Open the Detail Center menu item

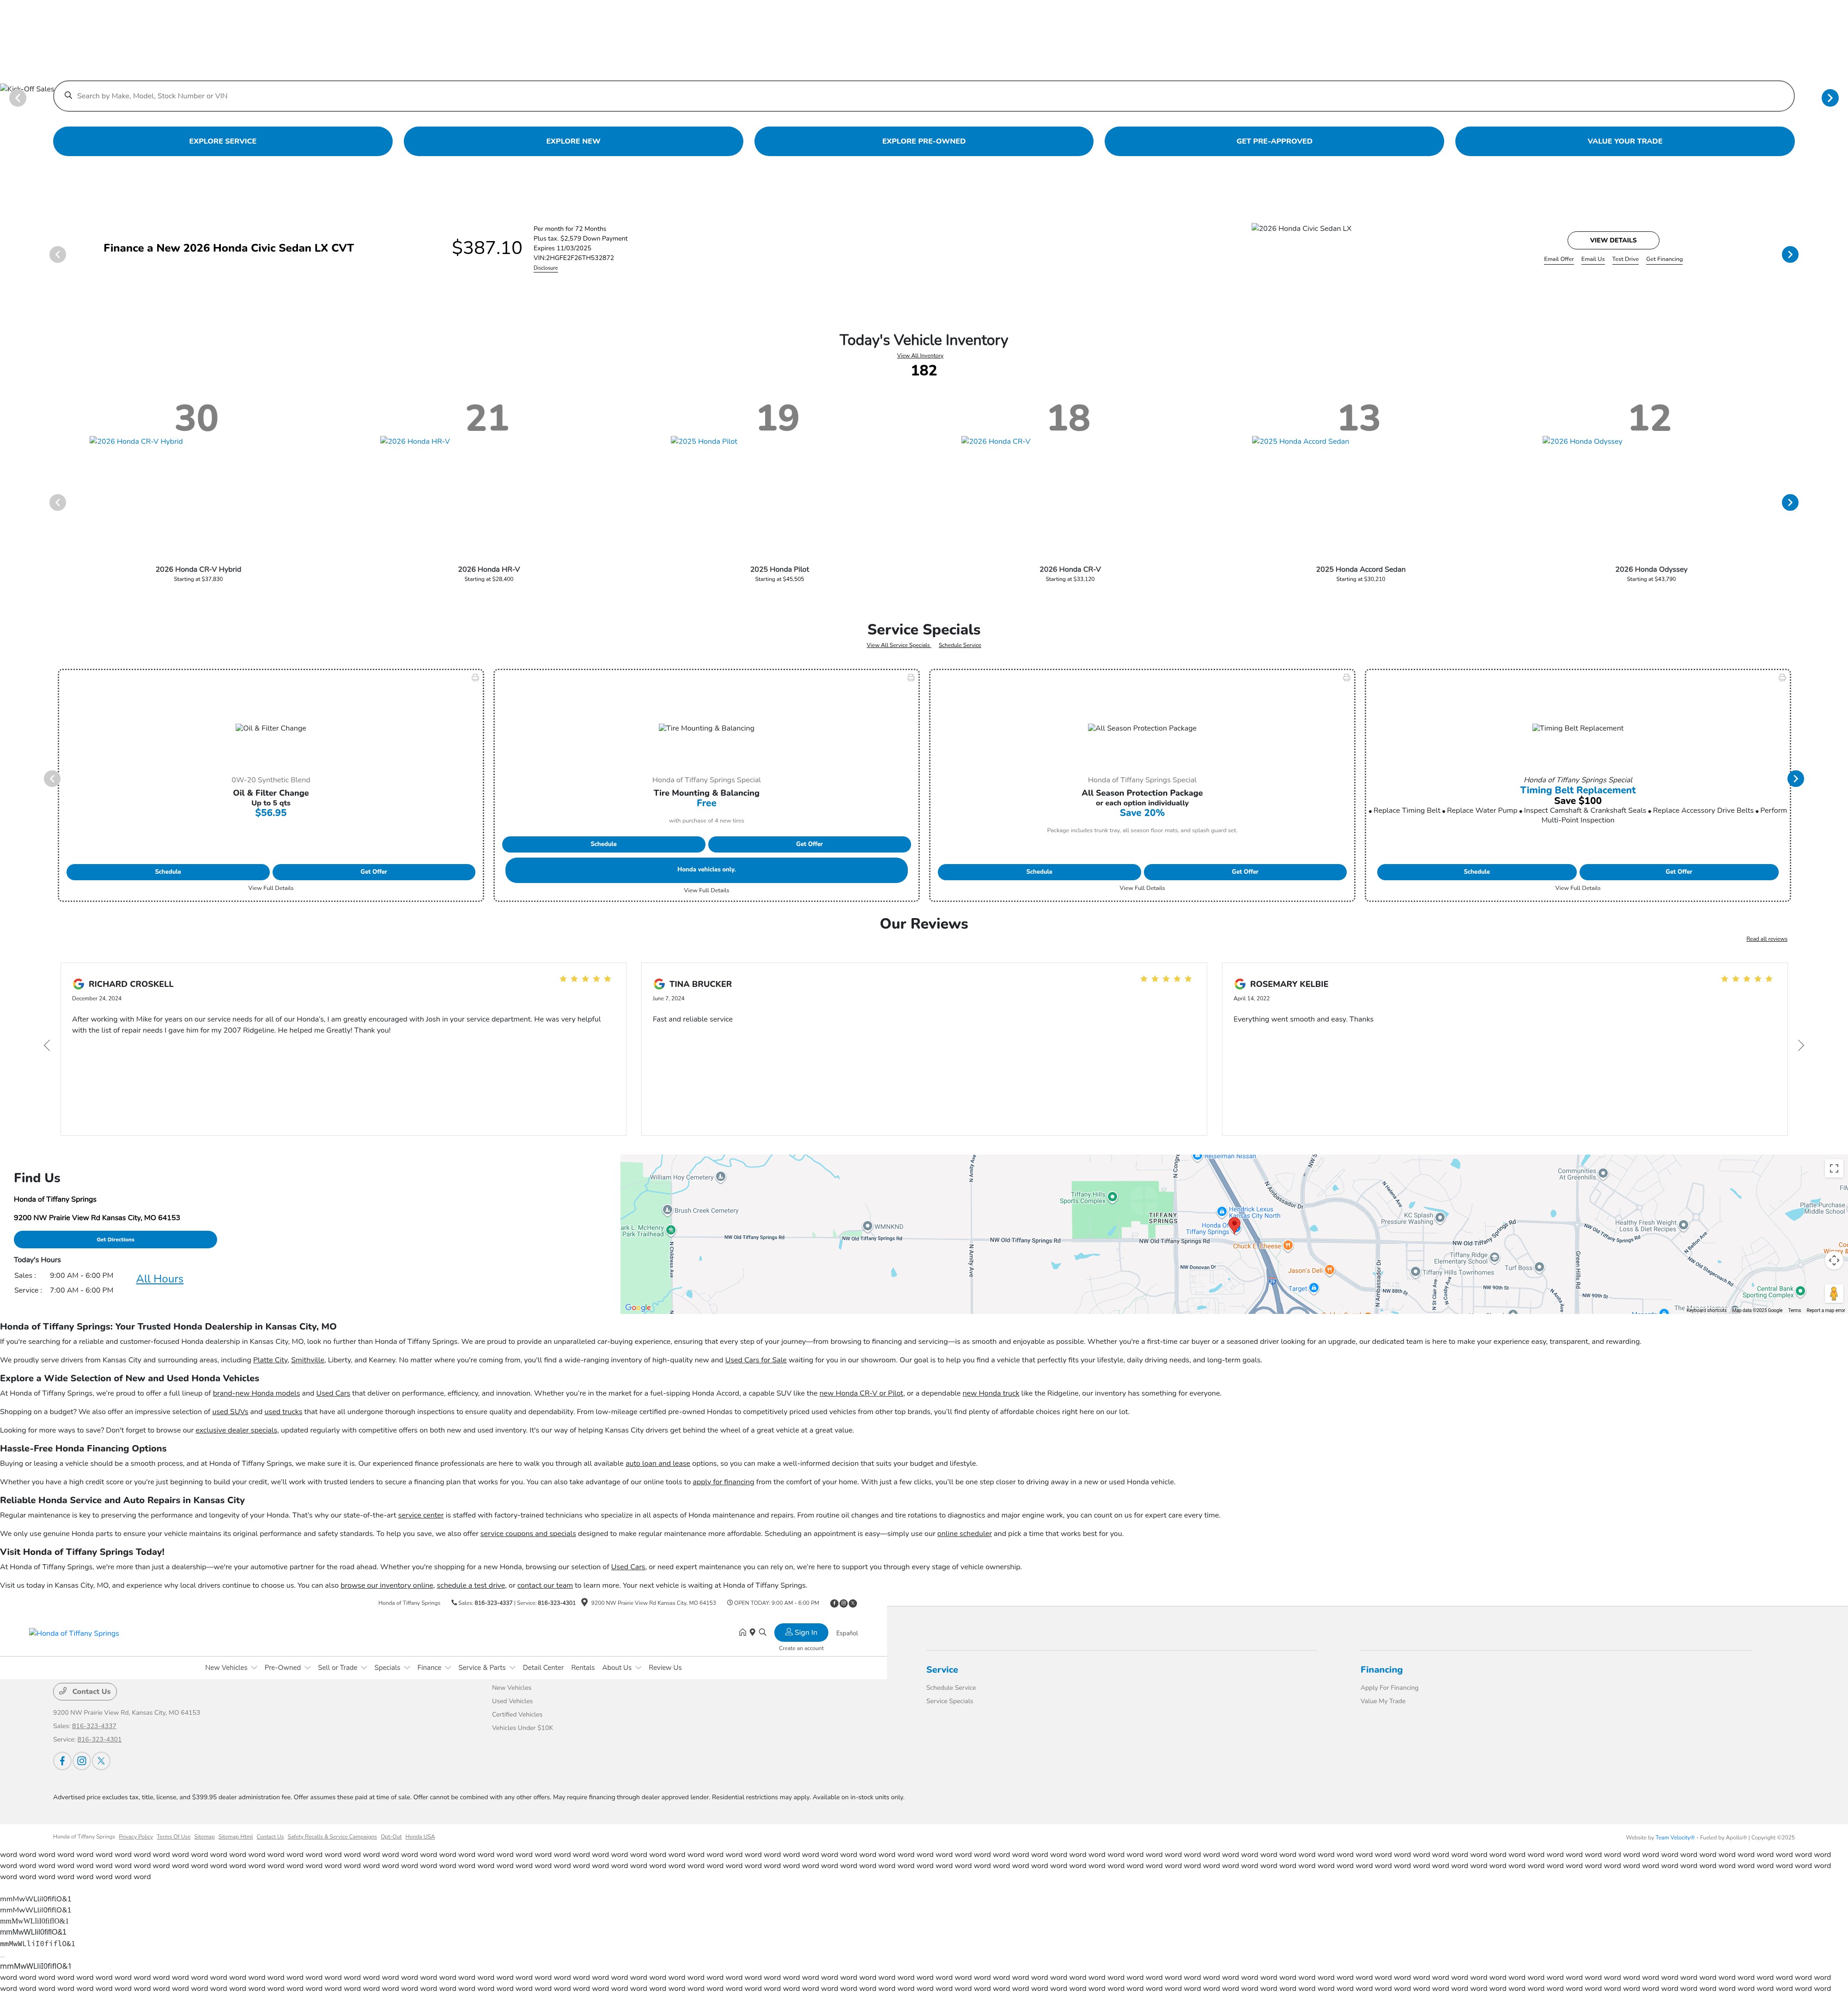543,1667
